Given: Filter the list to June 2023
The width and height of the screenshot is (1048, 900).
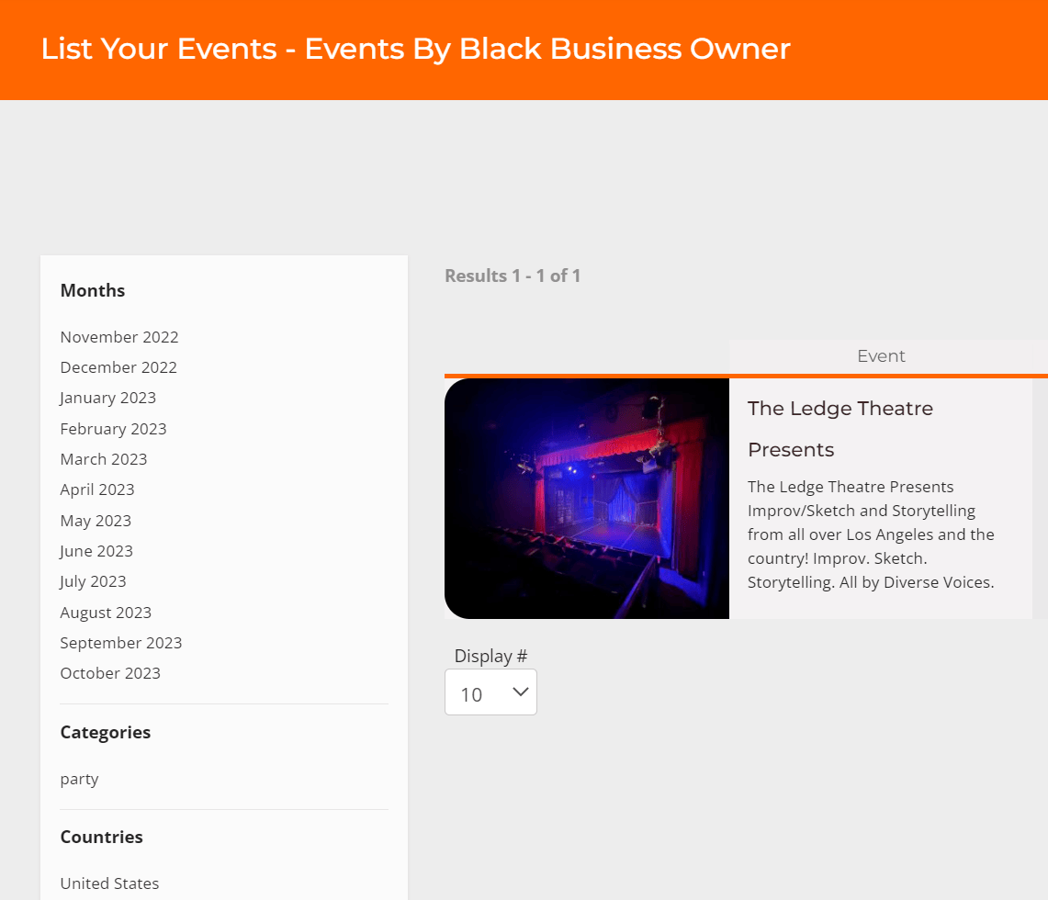Looking at the screenshot, I should (96, 551).
